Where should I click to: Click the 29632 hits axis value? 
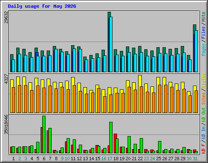pos(6,17)
